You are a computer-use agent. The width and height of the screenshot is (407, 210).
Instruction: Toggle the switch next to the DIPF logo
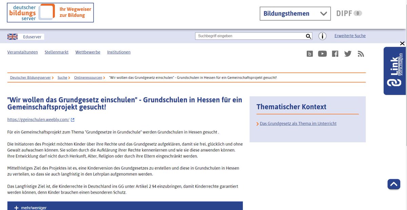(358, 13)
